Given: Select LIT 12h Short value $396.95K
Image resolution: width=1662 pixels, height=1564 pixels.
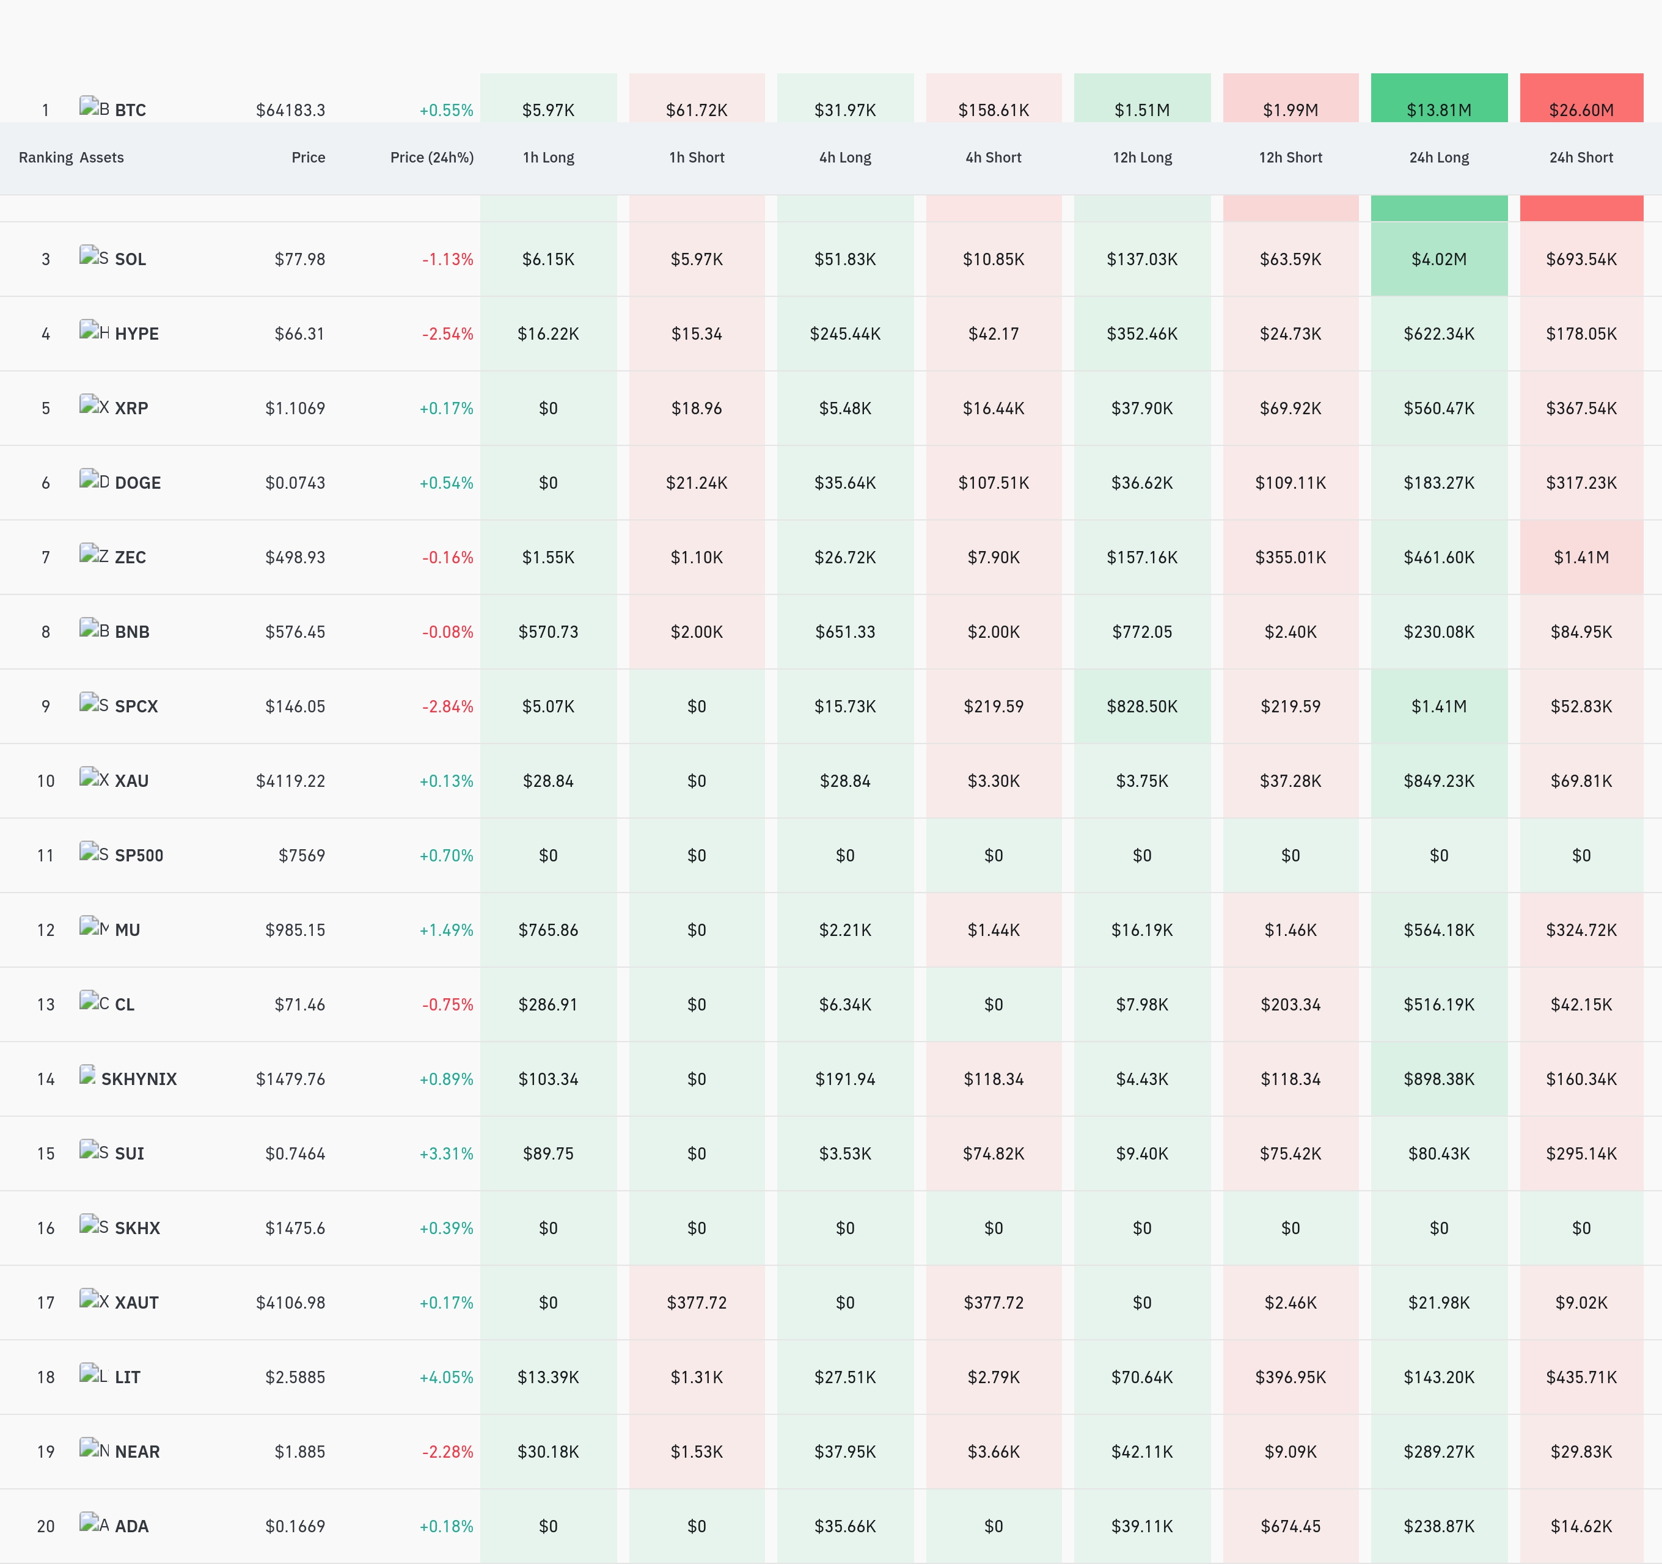Looking at the screenshot, I should tap(1290, 1377).
